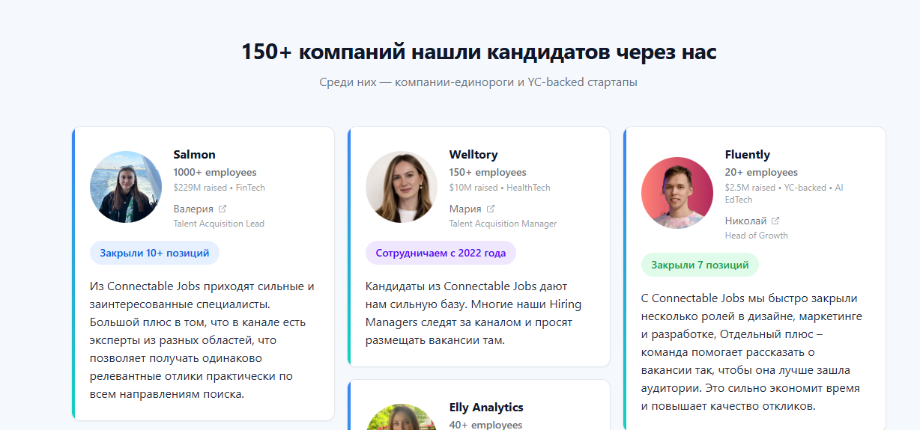Click '$2.5M raised • YC-backed • AI EdTech' text

[784, 194]
